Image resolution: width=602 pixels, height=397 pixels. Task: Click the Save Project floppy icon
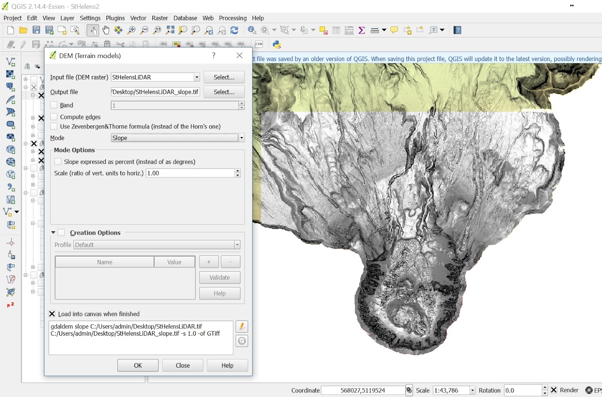36,31
